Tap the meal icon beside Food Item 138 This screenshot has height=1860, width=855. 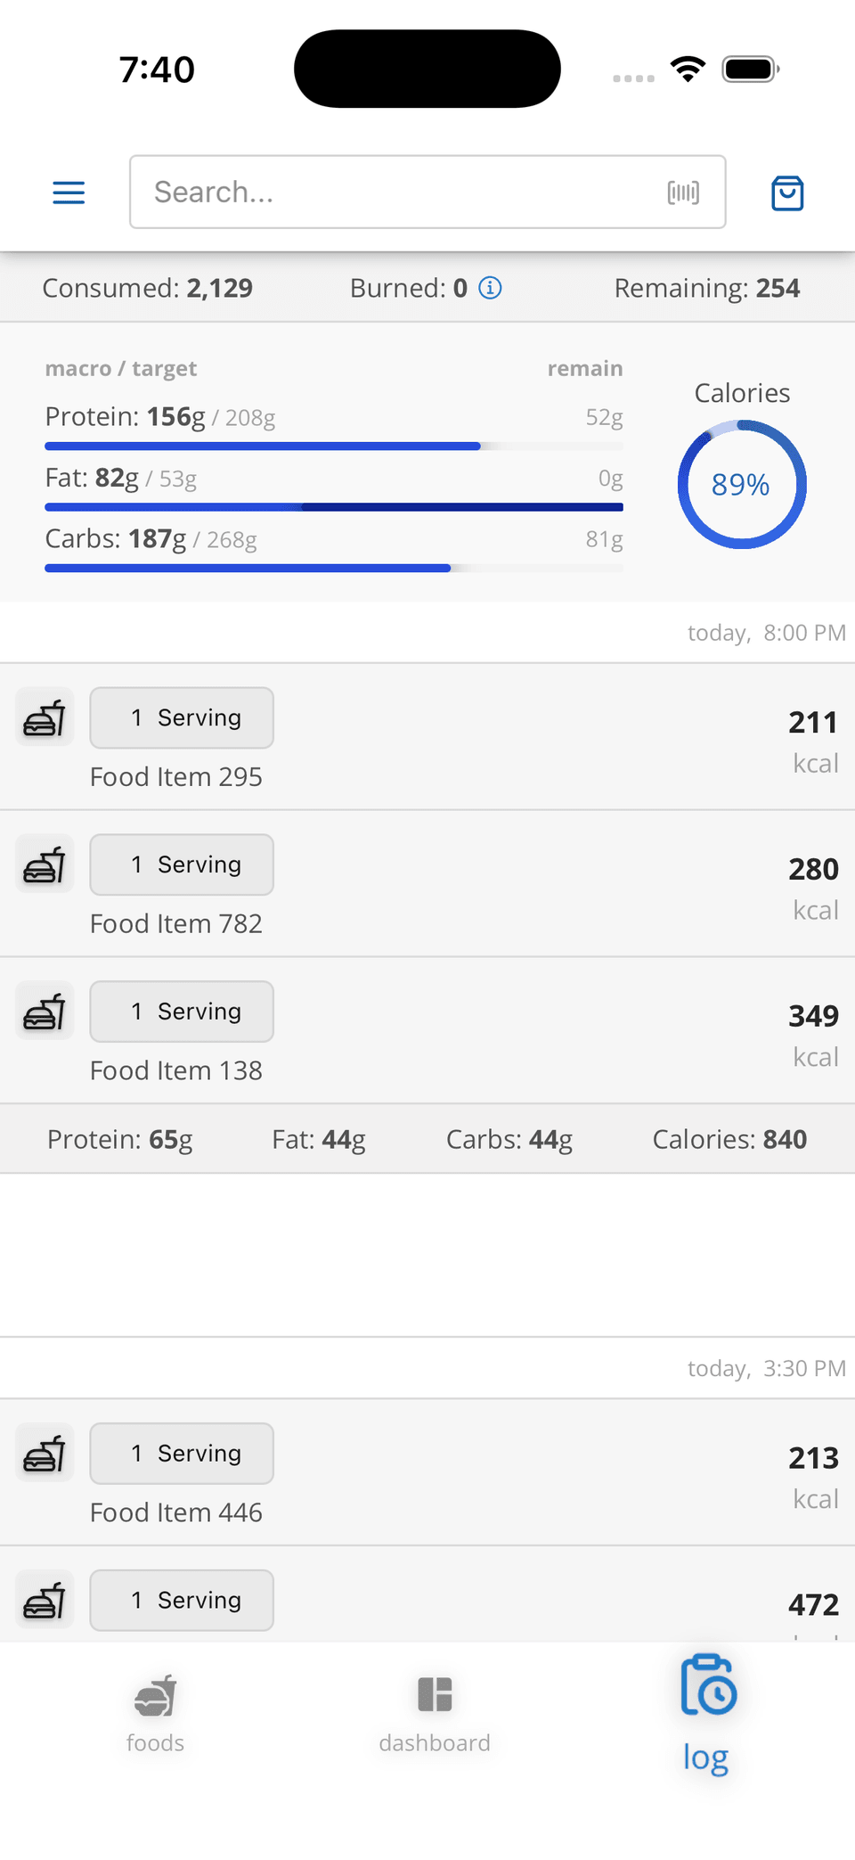(45, 1012)
